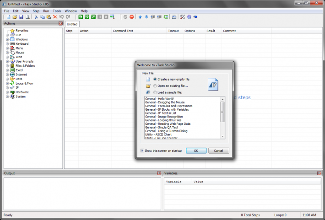Expand the Files & Folders category
This screenshot has width=325, height=220.
(x=7, y=66)
